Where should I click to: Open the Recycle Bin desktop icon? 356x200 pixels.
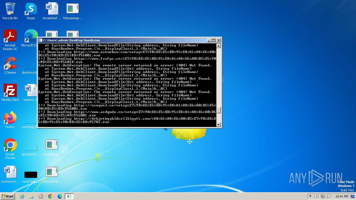coord(10,11)
